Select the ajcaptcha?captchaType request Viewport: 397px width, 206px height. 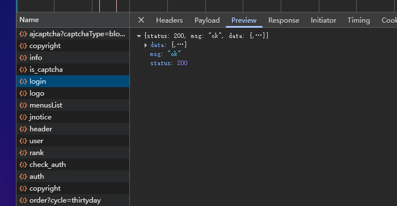pos(73,34)
